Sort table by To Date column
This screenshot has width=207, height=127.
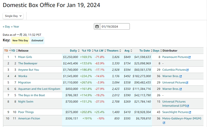[x=146, y=51]
